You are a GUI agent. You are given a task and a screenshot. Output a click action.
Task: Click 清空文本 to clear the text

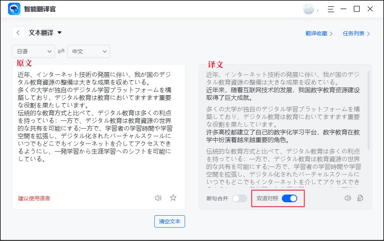point(169,221)
